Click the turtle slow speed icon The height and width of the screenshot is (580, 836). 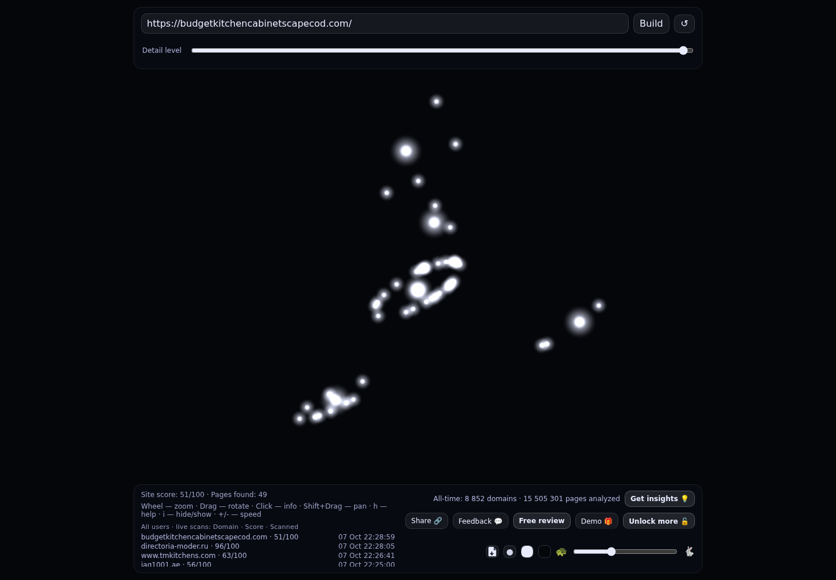coord(561,552)
